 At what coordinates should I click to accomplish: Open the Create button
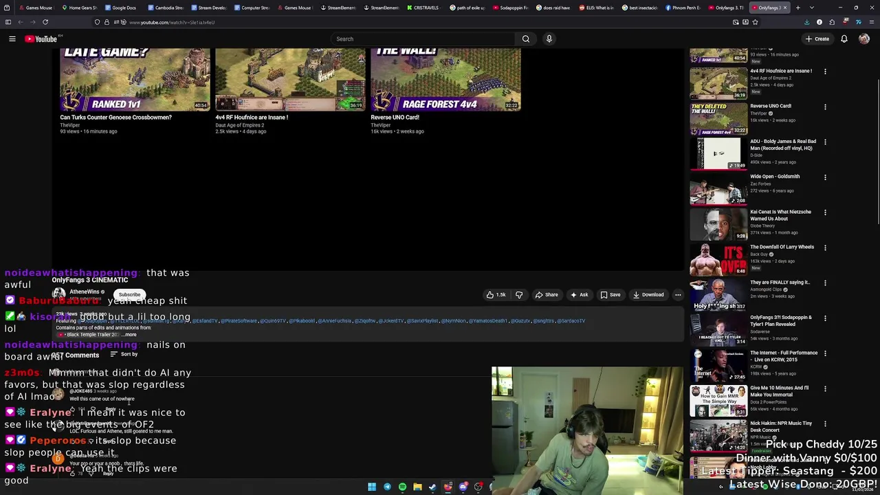point(817,39)
